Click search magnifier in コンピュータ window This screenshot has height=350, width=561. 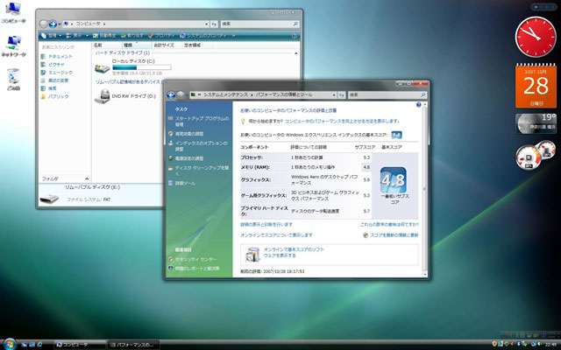click(295, 24)
